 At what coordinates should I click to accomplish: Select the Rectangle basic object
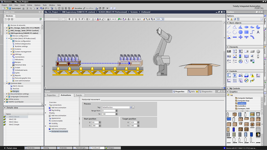(x=246, y=32)
